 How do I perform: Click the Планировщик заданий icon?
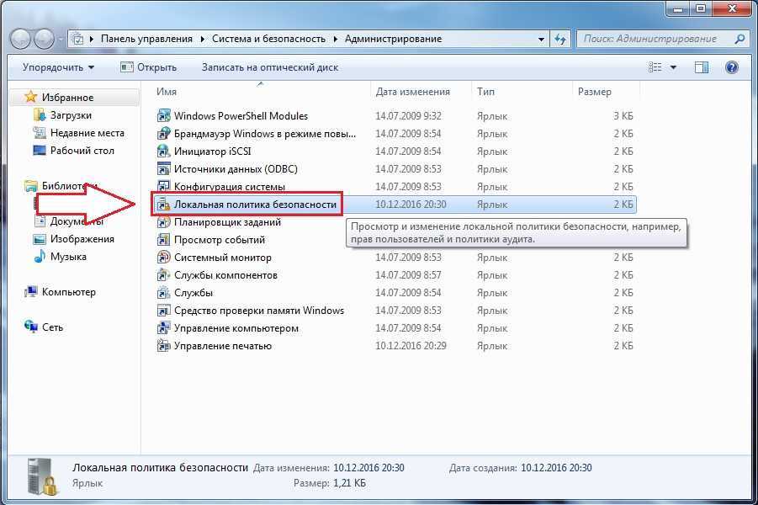tap(164, 222)
